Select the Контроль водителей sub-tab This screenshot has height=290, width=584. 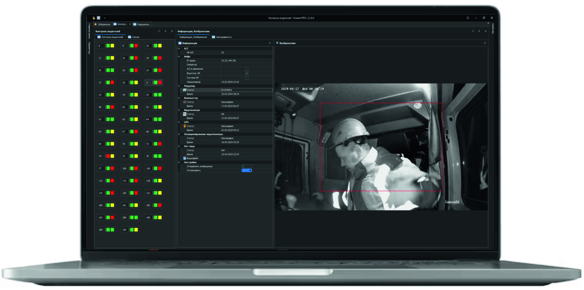(x=110, y=37)
